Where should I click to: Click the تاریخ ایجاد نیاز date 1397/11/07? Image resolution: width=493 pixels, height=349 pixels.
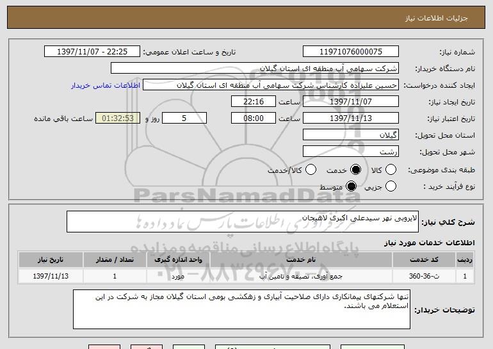(351, 102)
